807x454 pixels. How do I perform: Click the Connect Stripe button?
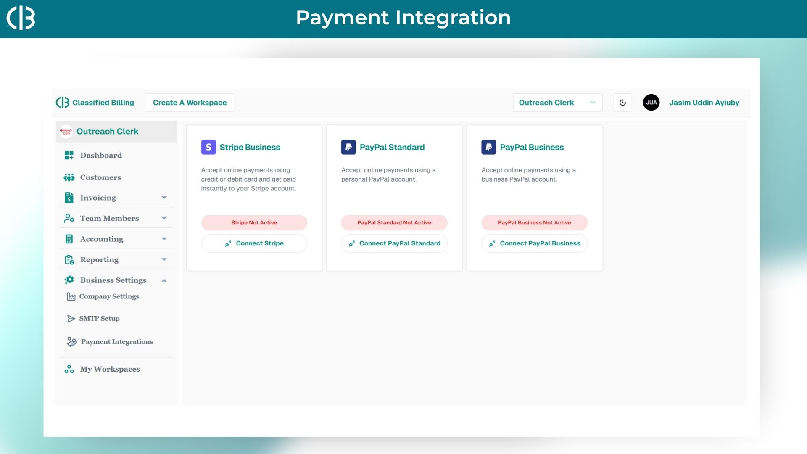pyautogui.click(x=254, y=243)
